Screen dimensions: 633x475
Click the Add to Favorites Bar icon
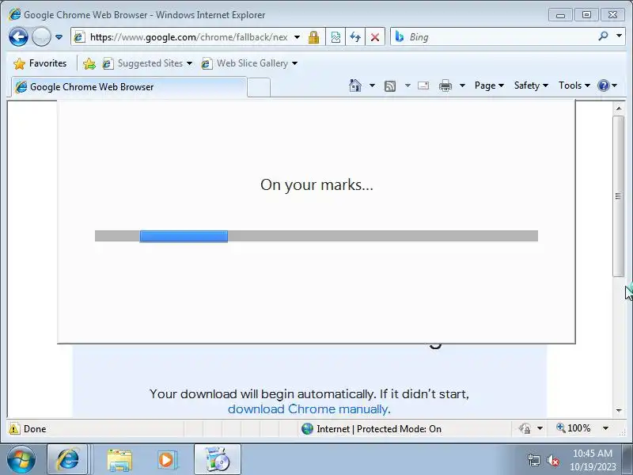(x=89, y=63)
